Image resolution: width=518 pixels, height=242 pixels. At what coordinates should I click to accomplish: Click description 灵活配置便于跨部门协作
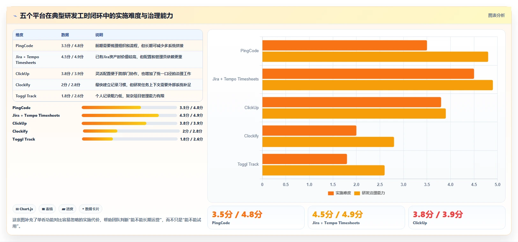tap(143, 74)
